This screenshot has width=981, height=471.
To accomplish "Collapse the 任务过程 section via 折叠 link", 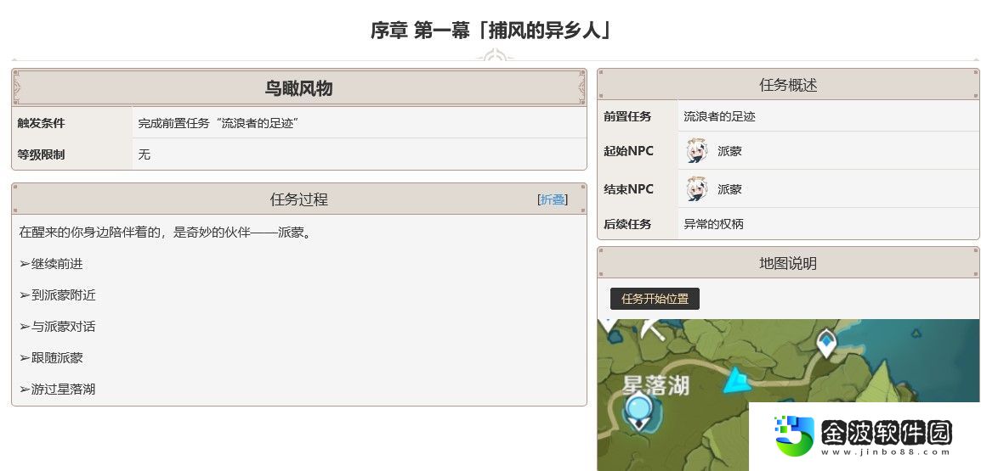I will [x=553, y=199].
